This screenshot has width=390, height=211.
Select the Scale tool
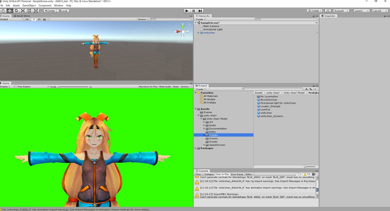23,11
